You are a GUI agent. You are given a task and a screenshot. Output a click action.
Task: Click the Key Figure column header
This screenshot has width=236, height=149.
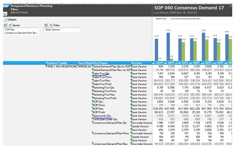point(100,63)
